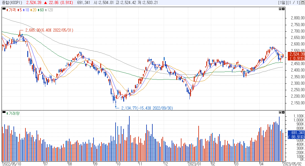305x166 pixels.
Task: Click the open price 시:2,504.01
Action: point(104,2)
